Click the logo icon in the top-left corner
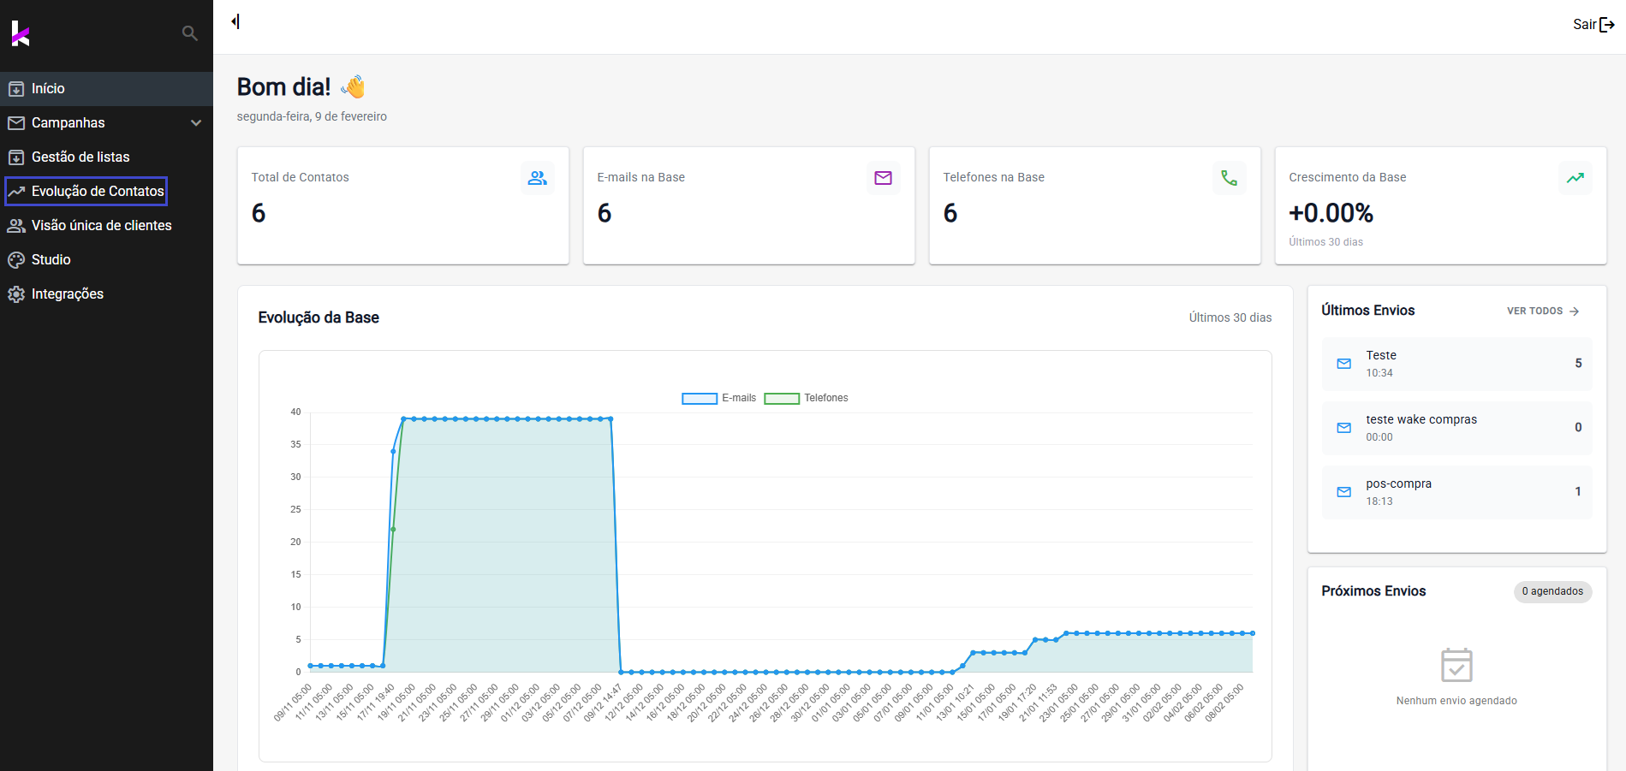The height and width of the screenshot is (771, 1626). (21, 34)
